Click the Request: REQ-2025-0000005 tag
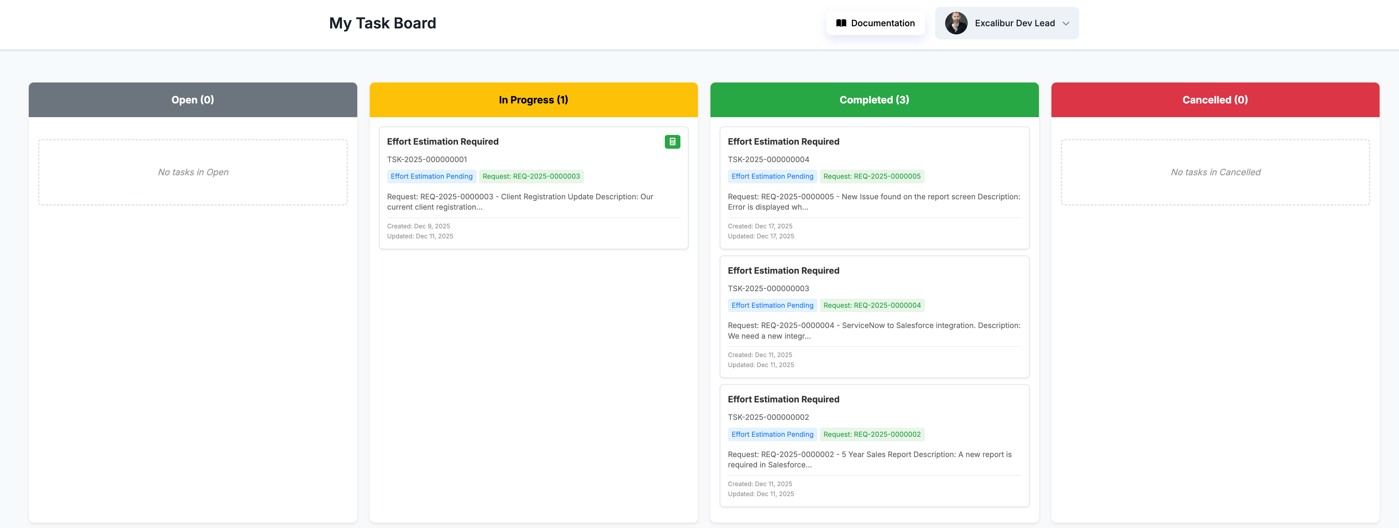Viewport: 1399px width, 528px height. coord(872,176)
